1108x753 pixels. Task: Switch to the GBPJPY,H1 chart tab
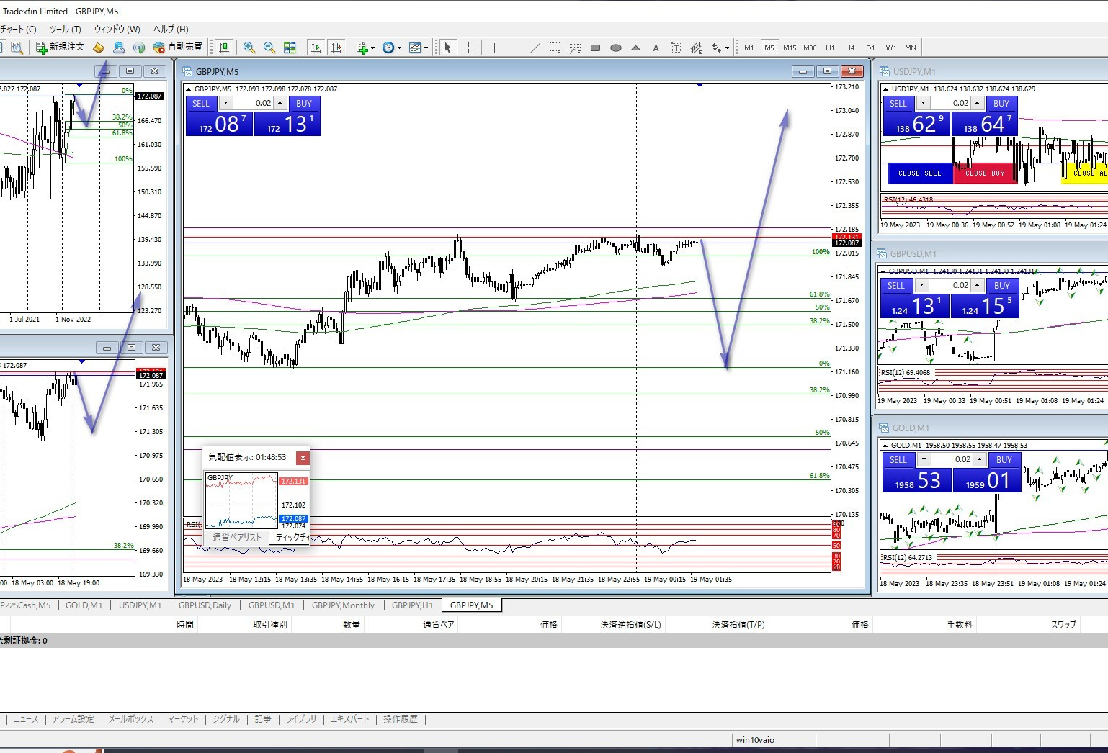point(412,605)
